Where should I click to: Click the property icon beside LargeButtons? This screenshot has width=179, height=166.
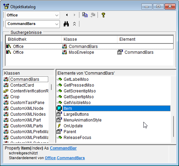59,114
